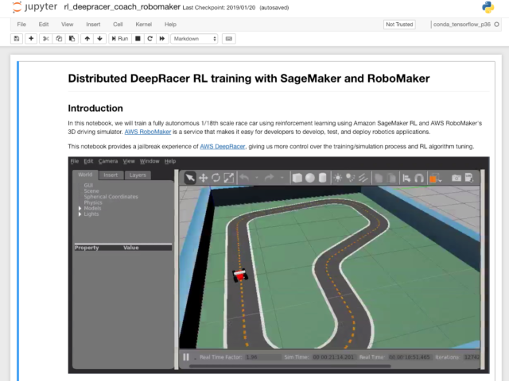Restart kernel and rerun all with fast-forward icon
The height and width of the screenshot is (381, 509).
point(162,39)
